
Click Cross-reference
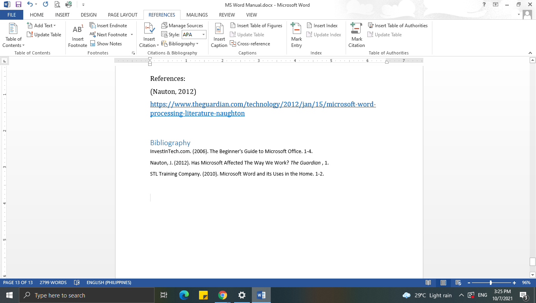[250, 44]
